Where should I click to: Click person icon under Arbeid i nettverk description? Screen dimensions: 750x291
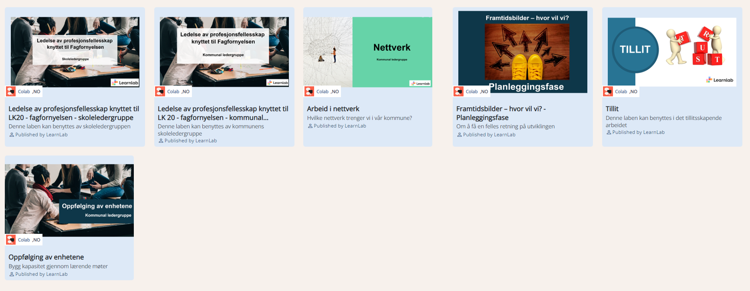[310, 126]
